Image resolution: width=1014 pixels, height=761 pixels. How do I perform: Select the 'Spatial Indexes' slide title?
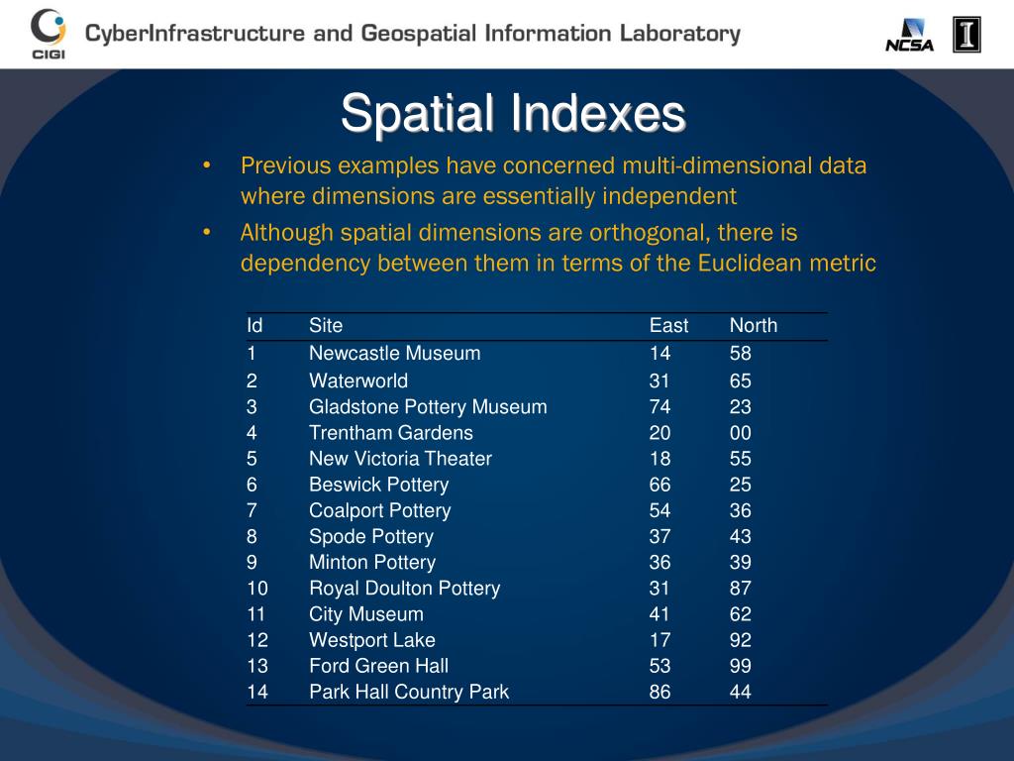pyautogui.click(x=513, y=113)
